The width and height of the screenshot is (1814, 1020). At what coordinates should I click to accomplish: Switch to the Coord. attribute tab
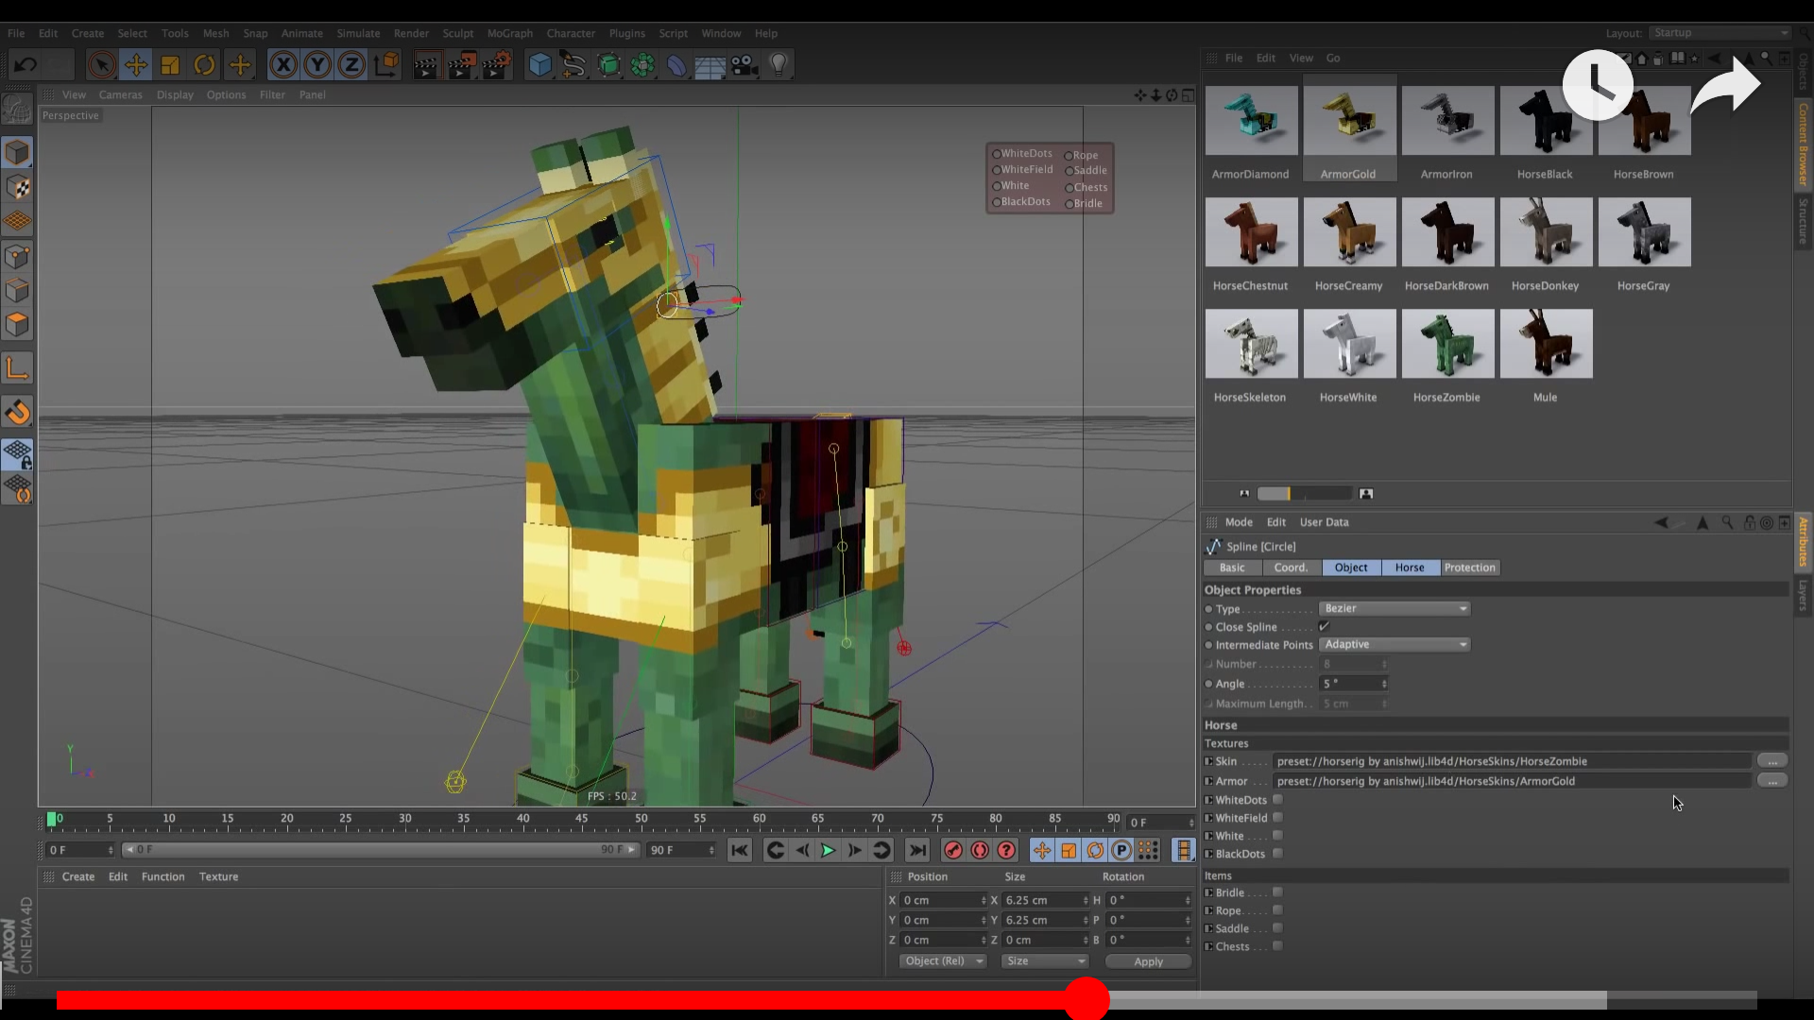click(x=1291, y=568)
